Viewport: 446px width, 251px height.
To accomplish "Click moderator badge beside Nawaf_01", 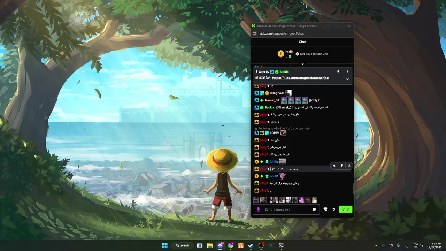I will tap(256, 100).
